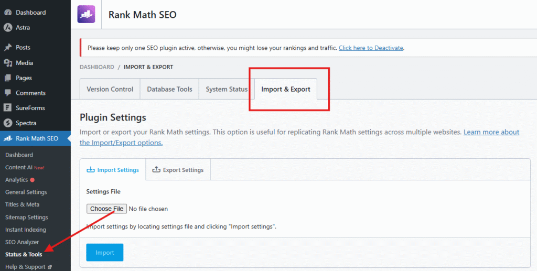This screenshot has height=271, width=537.
Task: Open SEO Analyzer submenu item
Action: (22, 242)
